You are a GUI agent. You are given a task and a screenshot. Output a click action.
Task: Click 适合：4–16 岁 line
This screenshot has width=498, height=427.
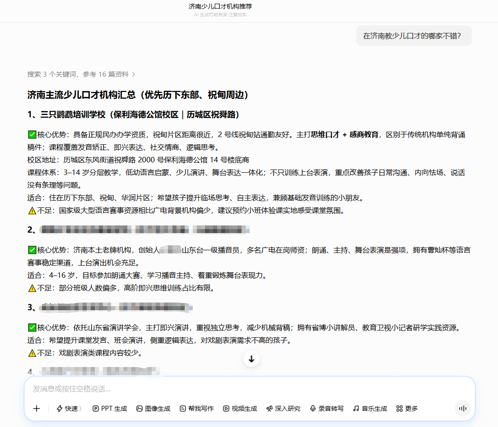click(147, 275)
